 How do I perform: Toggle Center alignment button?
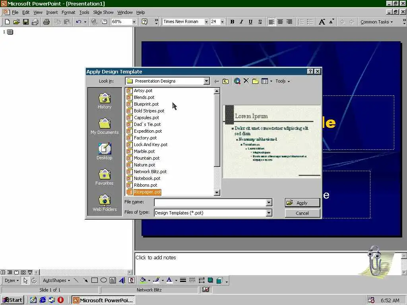(x=280, y=22)
